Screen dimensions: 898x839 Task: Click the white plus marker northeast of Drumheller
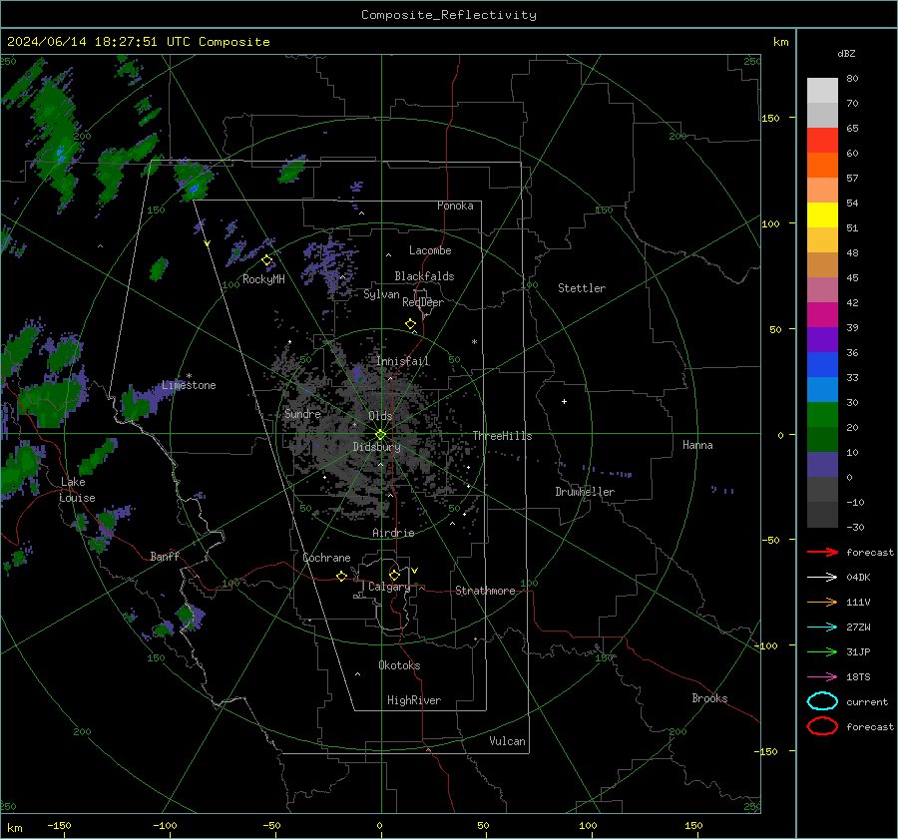coord(564,401)
